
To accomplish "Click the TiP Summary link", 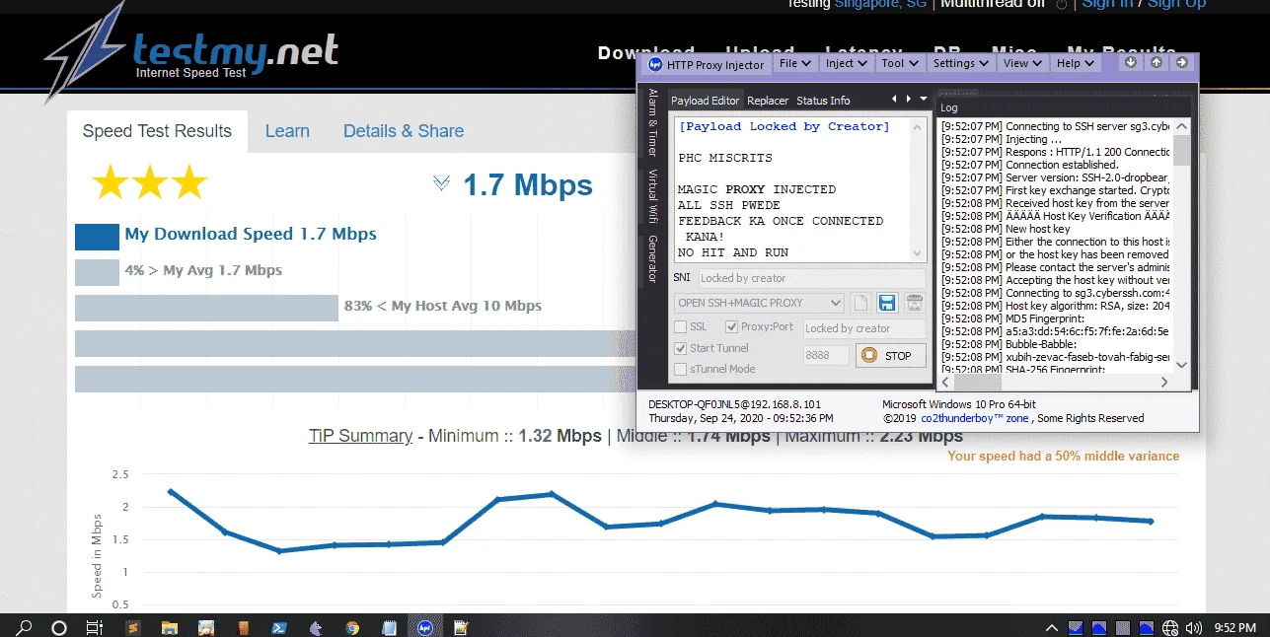I will [360, 436].
